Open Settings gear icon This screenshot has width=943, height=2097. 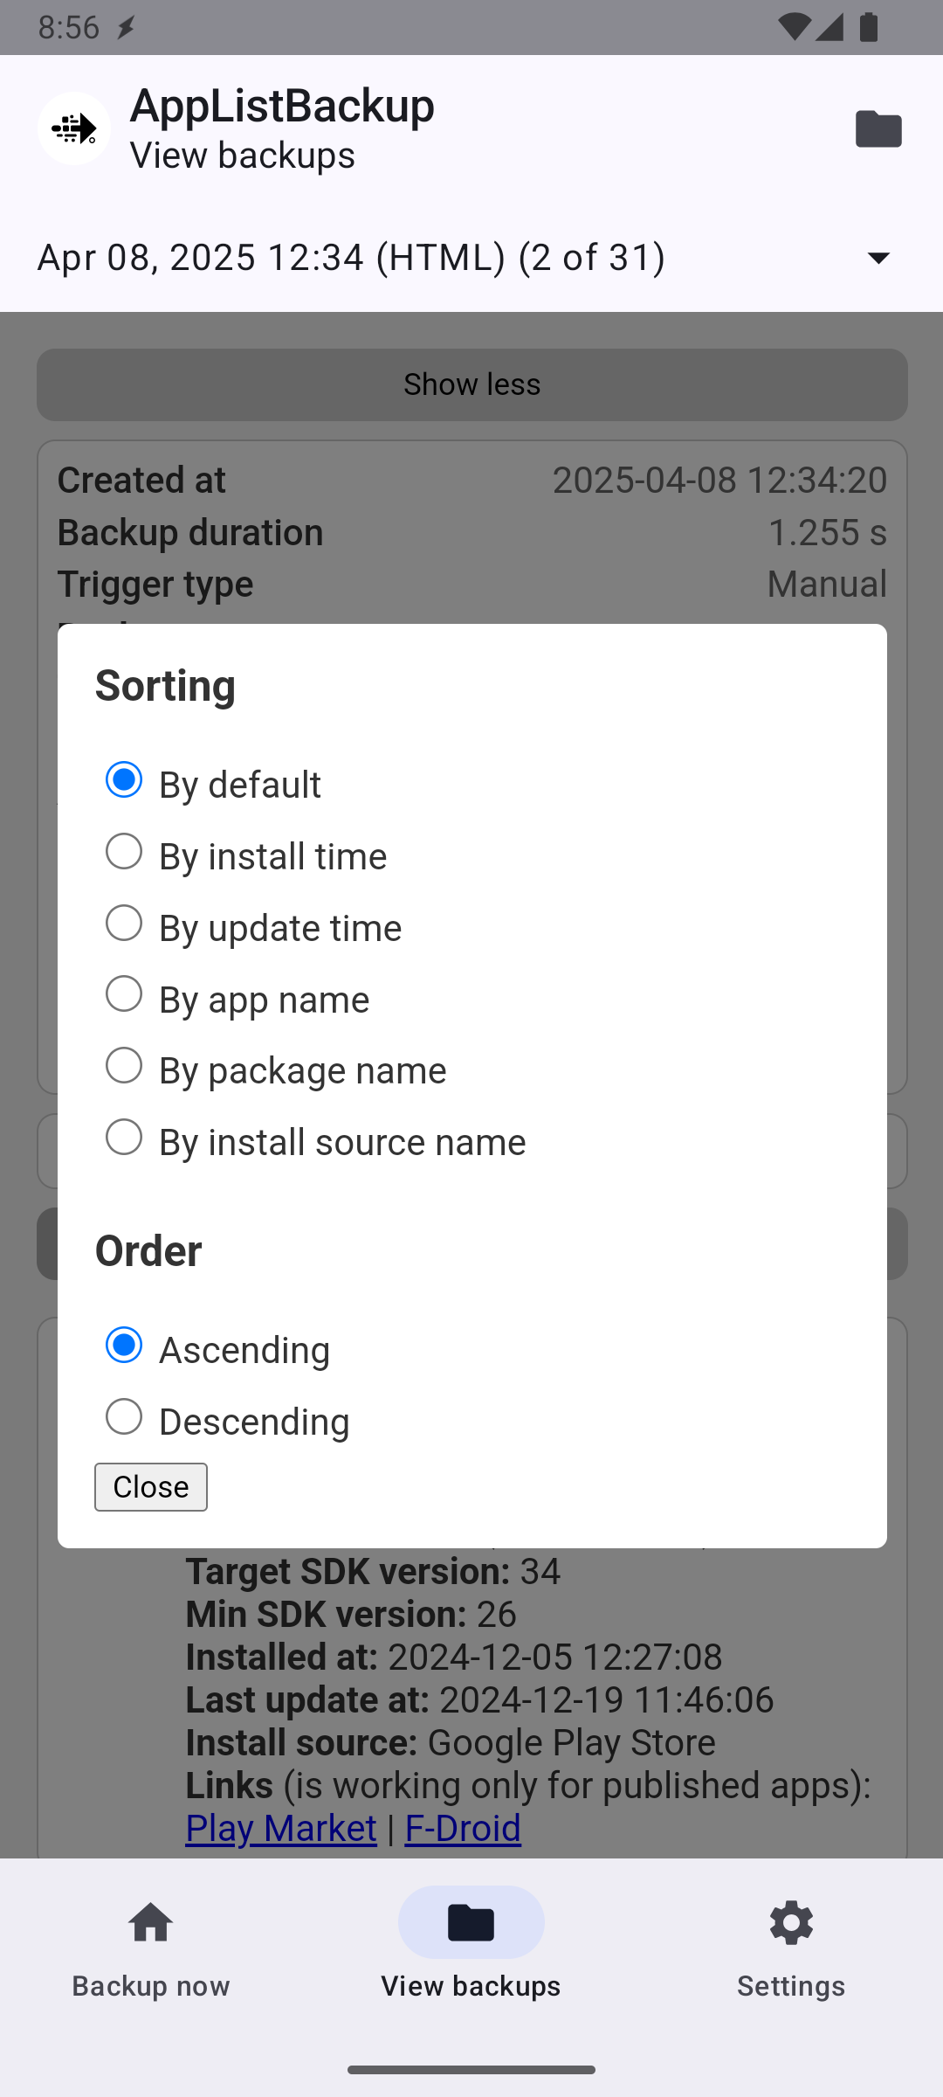(x=791, y=1923)
